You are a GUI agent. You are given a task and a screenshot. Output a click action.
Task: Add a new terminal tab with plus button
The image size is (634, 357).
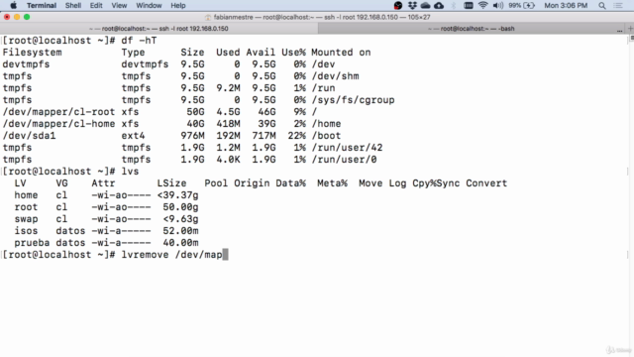pos(630,29)
